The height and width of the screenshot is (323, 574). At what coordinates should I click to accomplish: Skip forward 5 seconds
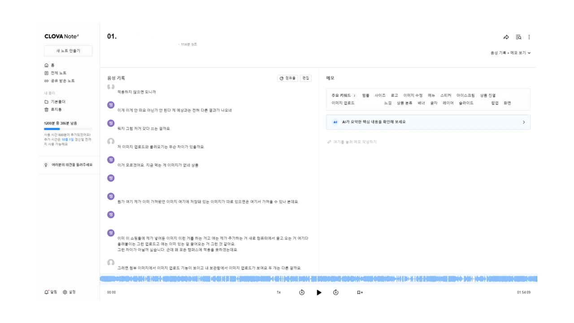click(x=335, y=292)
